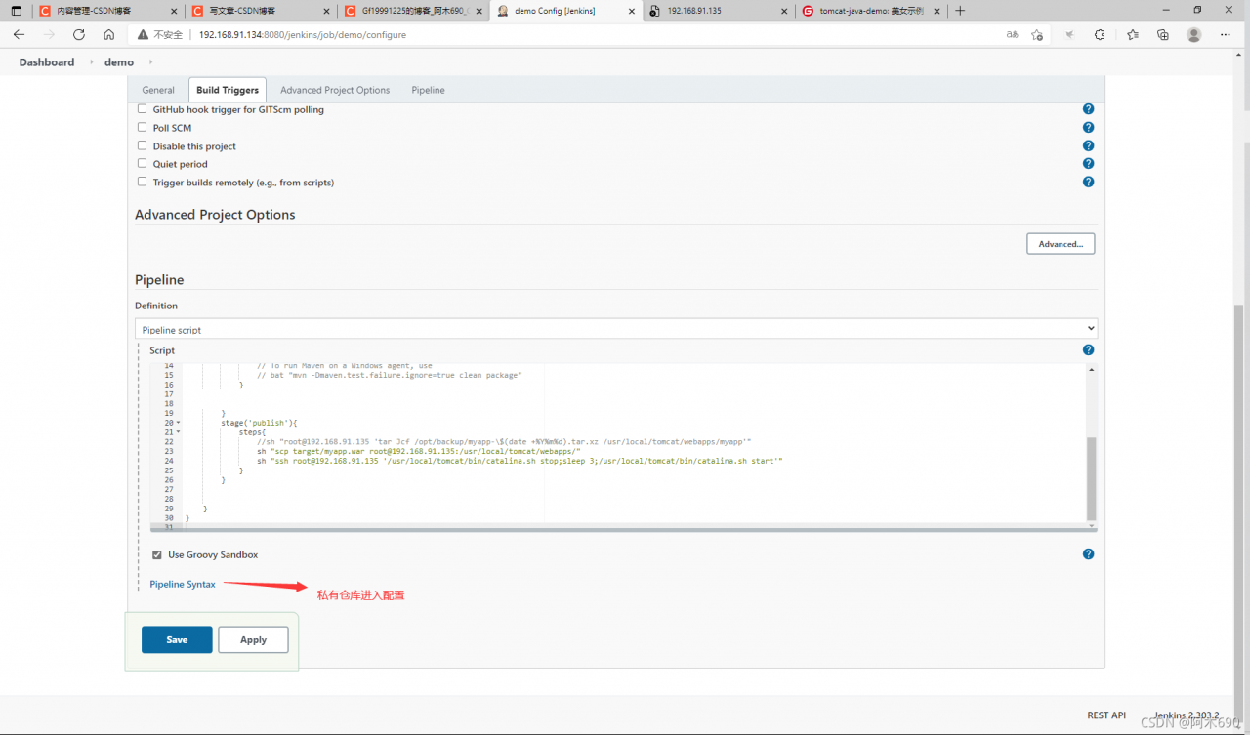Screen dimensions: 1250x735
Task: Switch to 写文章-CSDN博客 browser tab
Action: tap(261, 11)
